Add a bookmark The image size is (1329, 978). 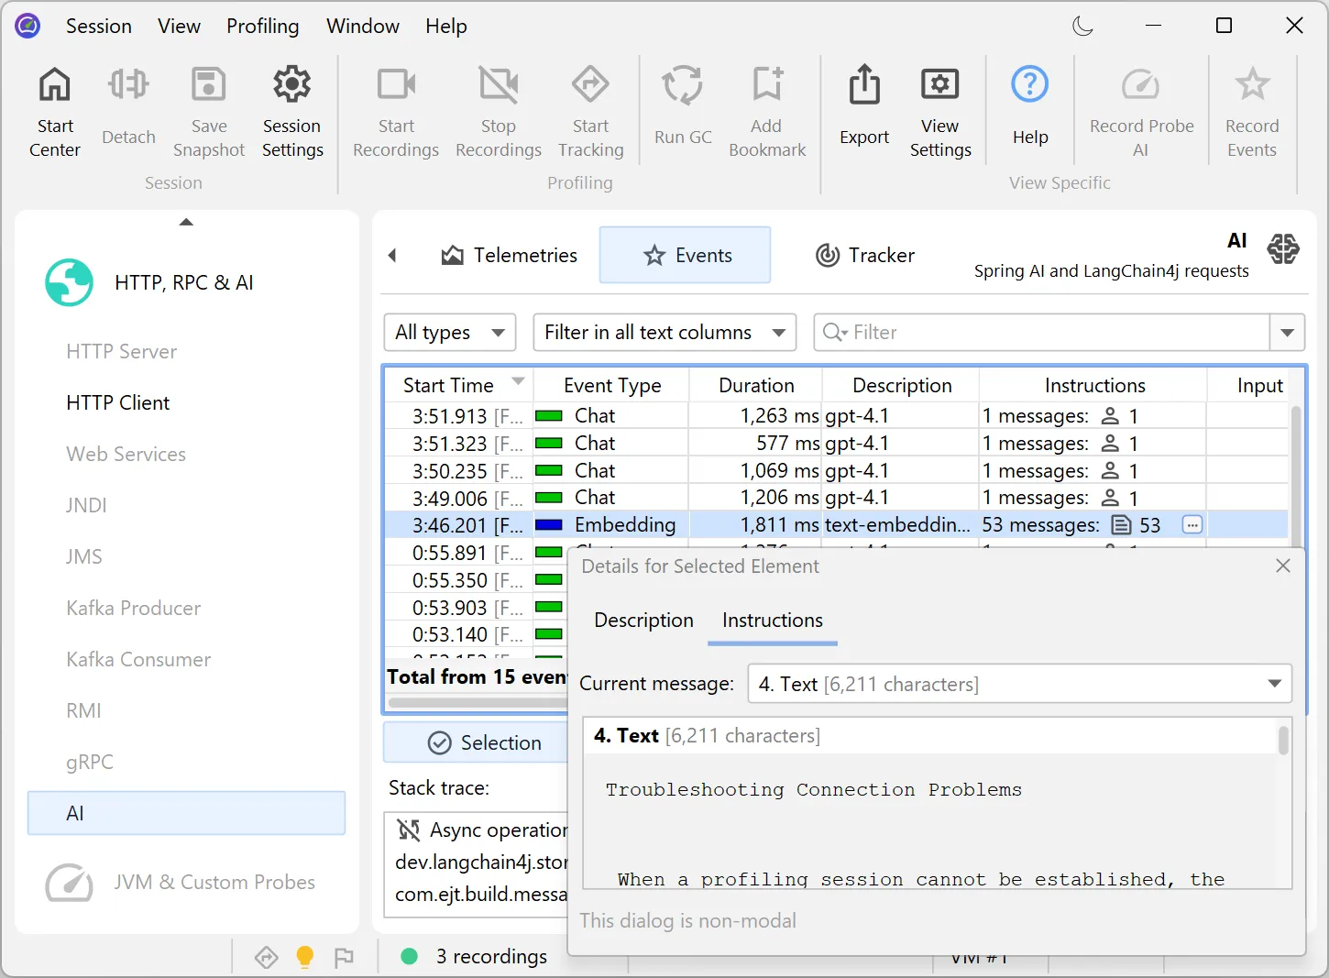[x=766, y=110]
